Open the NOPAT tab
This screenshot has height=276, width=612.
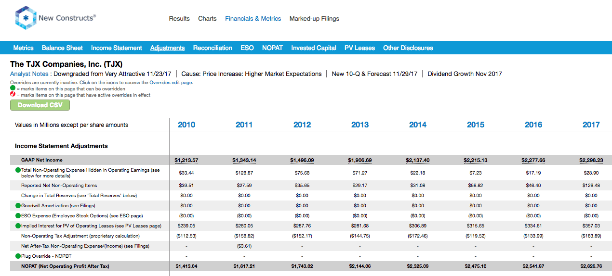click(272, 48)
